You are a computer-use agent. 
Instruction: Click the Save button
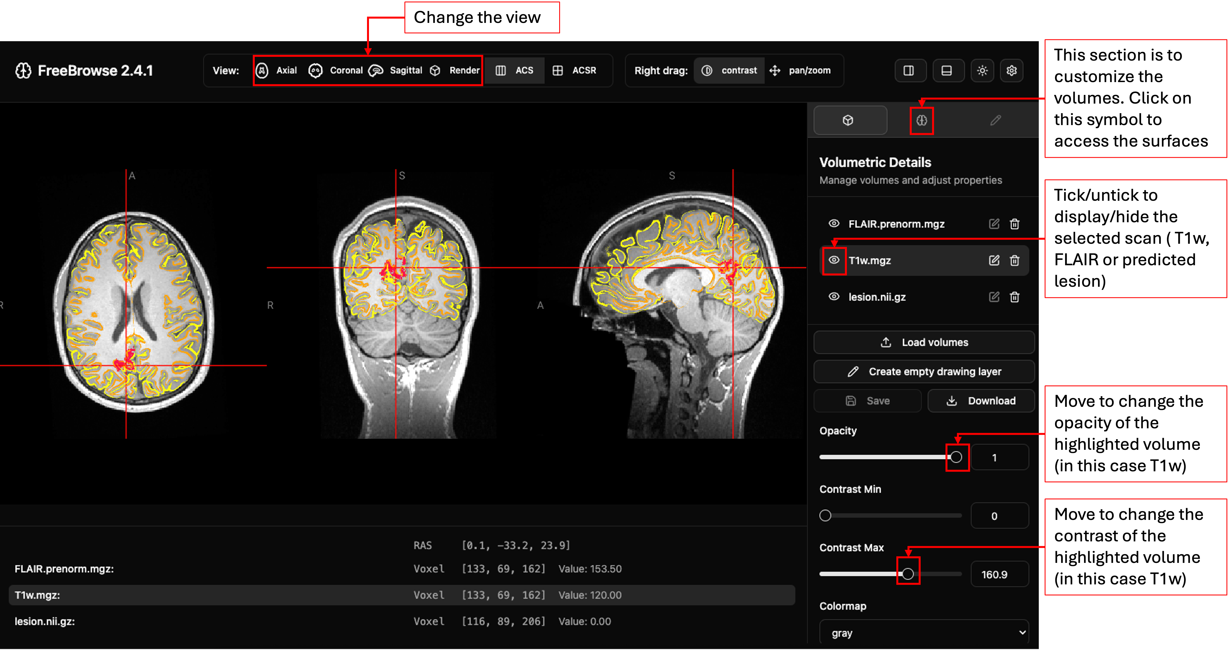click(867, 401)
